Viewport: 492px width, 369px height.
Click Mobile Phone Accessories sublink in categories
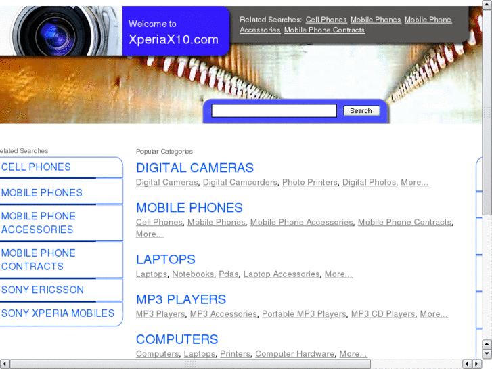pyautogui.click(x=302, y=222)
